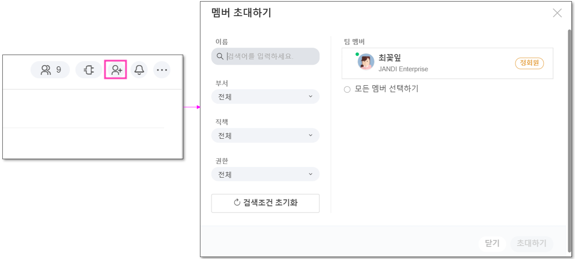Open the integrations plug icon
The height and width of the screenshot is (259, 575).
89,70
